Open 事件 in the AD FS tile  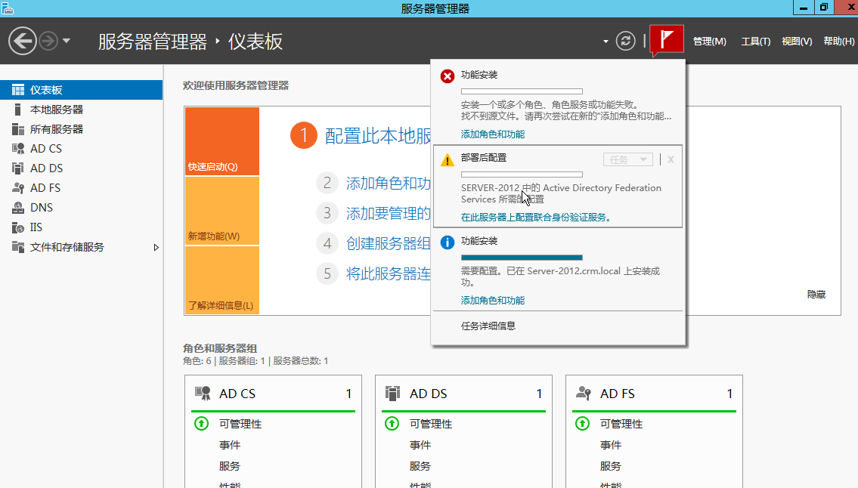611,446
